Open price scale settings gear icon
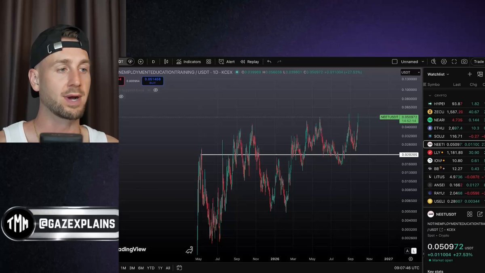485x273 pixels. click(411, 259)
